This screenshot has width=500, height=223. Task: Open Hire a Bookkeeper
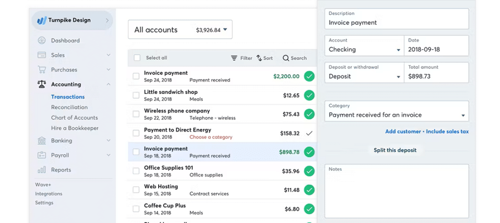[75, 128]
